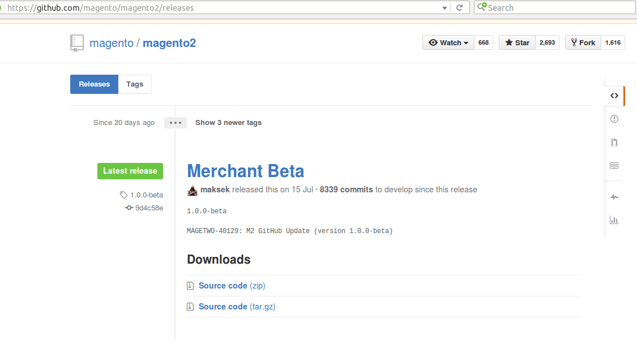Click the repository book icon beside magento

pos(77,44)
